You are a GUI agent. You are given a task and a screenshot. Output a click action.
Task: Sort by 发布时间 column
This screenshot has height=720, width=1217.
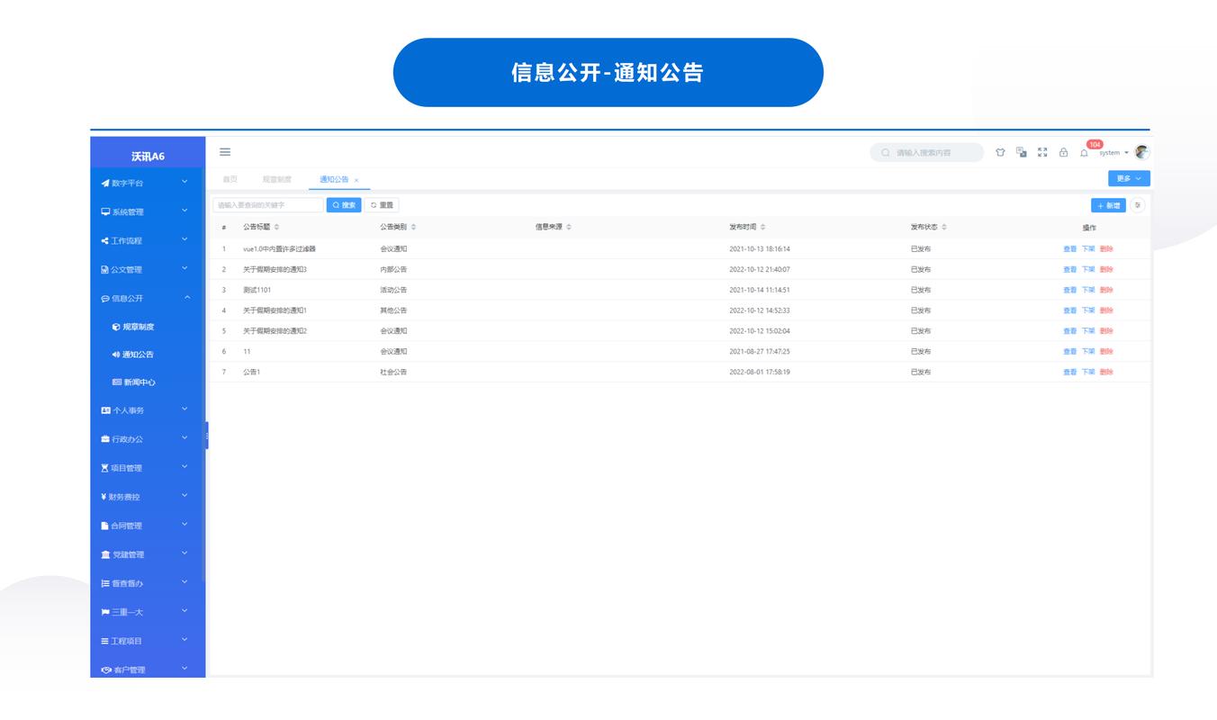point(762,227)
